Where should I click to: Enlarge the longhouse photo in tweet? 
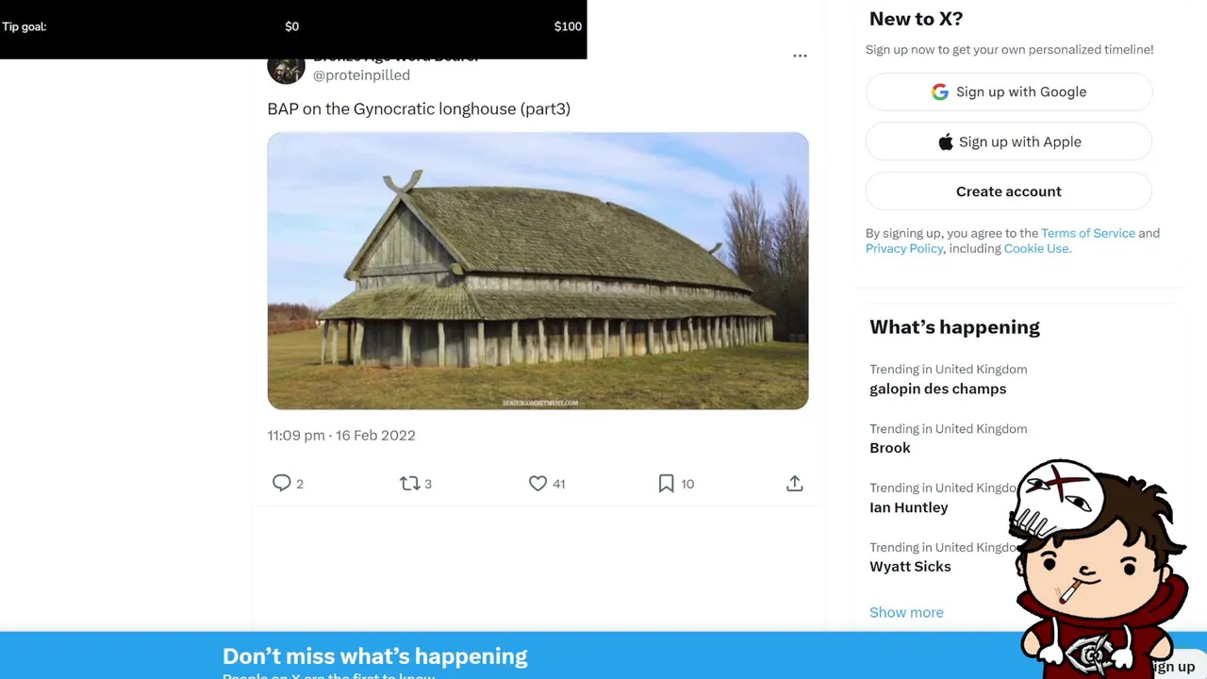(x=537, y=271)
